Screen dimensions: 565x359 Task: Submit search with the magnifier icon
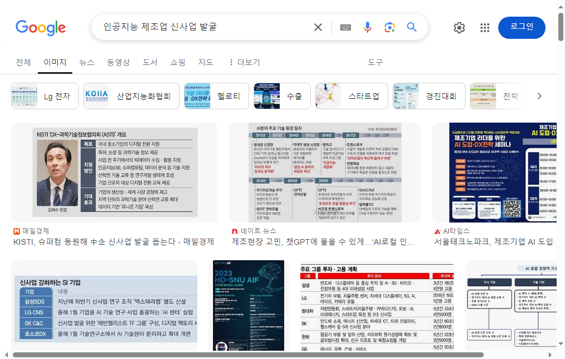click(412, 27)
